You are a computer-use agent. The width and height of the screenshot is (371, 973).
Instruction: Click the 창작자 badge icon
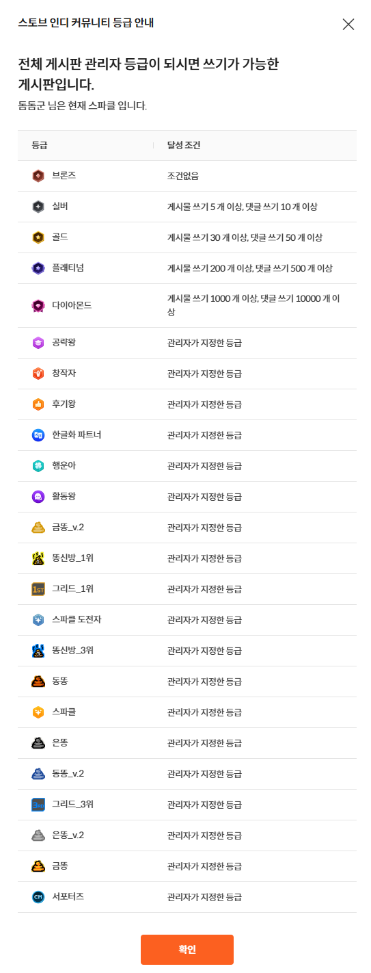click(x=38, y=374)
